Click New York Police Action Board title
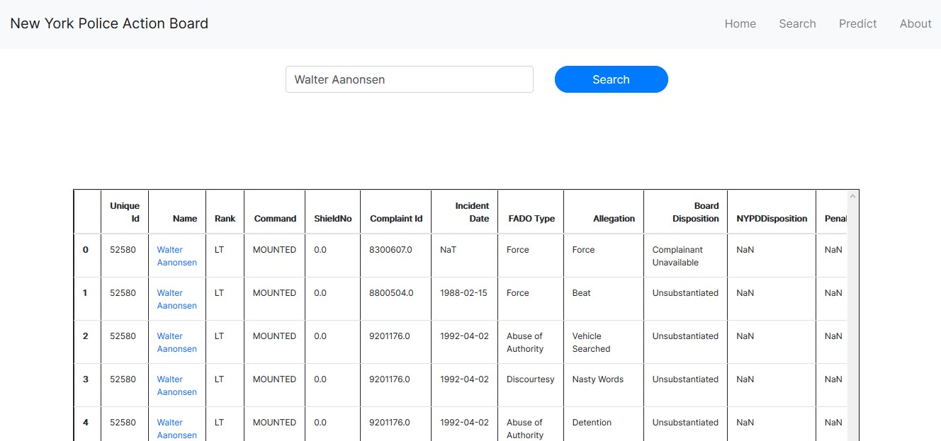Viewport: 941px width, 441px height. coord(109,23)
